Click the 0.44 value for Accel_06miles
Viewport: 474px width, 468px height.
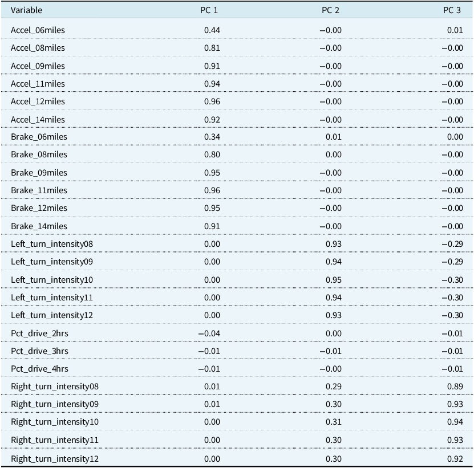click(x=212, y=30)
